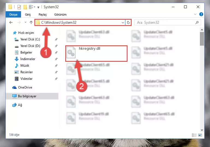Switch to details view layout icon

[194, 135]
